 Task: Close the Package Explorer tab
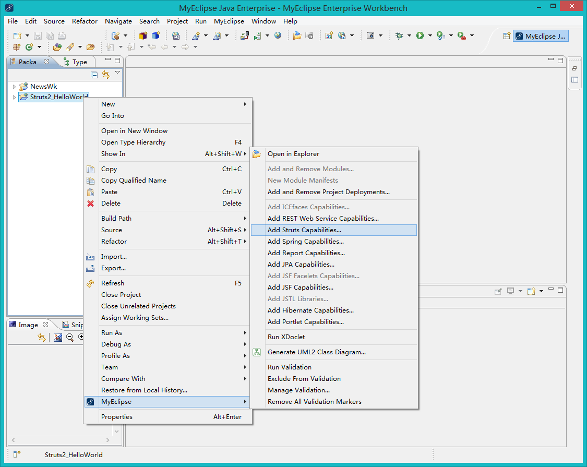46,62
